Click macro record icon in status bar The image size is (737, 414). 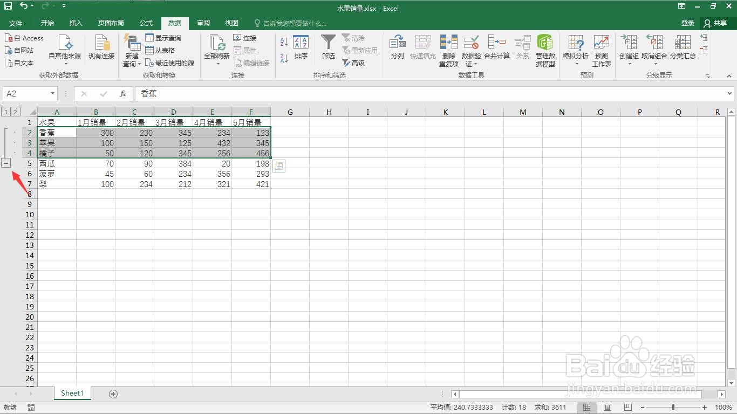click(31, 408)
